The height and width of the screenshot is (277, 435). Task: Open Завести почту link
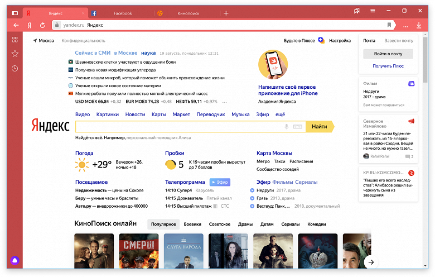399,41
